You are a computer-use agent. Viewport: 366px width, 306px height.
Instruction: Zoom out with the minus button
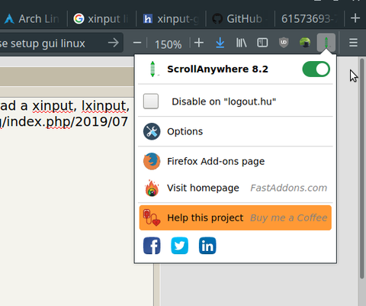click(137, 43)
